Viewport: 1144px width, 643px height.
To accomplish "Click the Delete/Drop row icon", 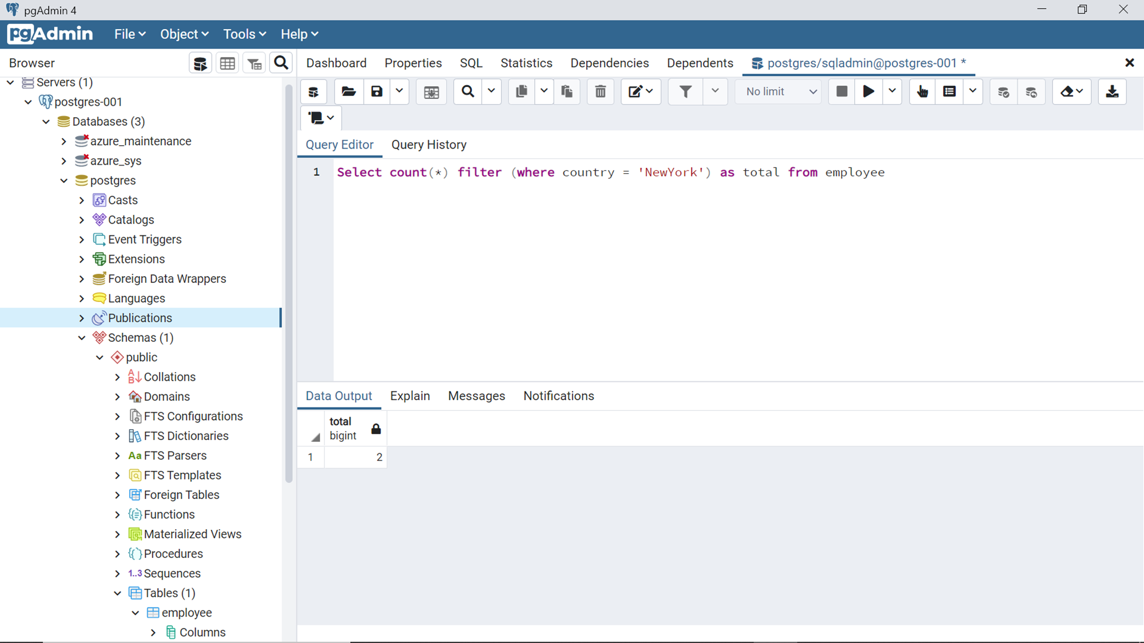I will [x=600, y=91].
